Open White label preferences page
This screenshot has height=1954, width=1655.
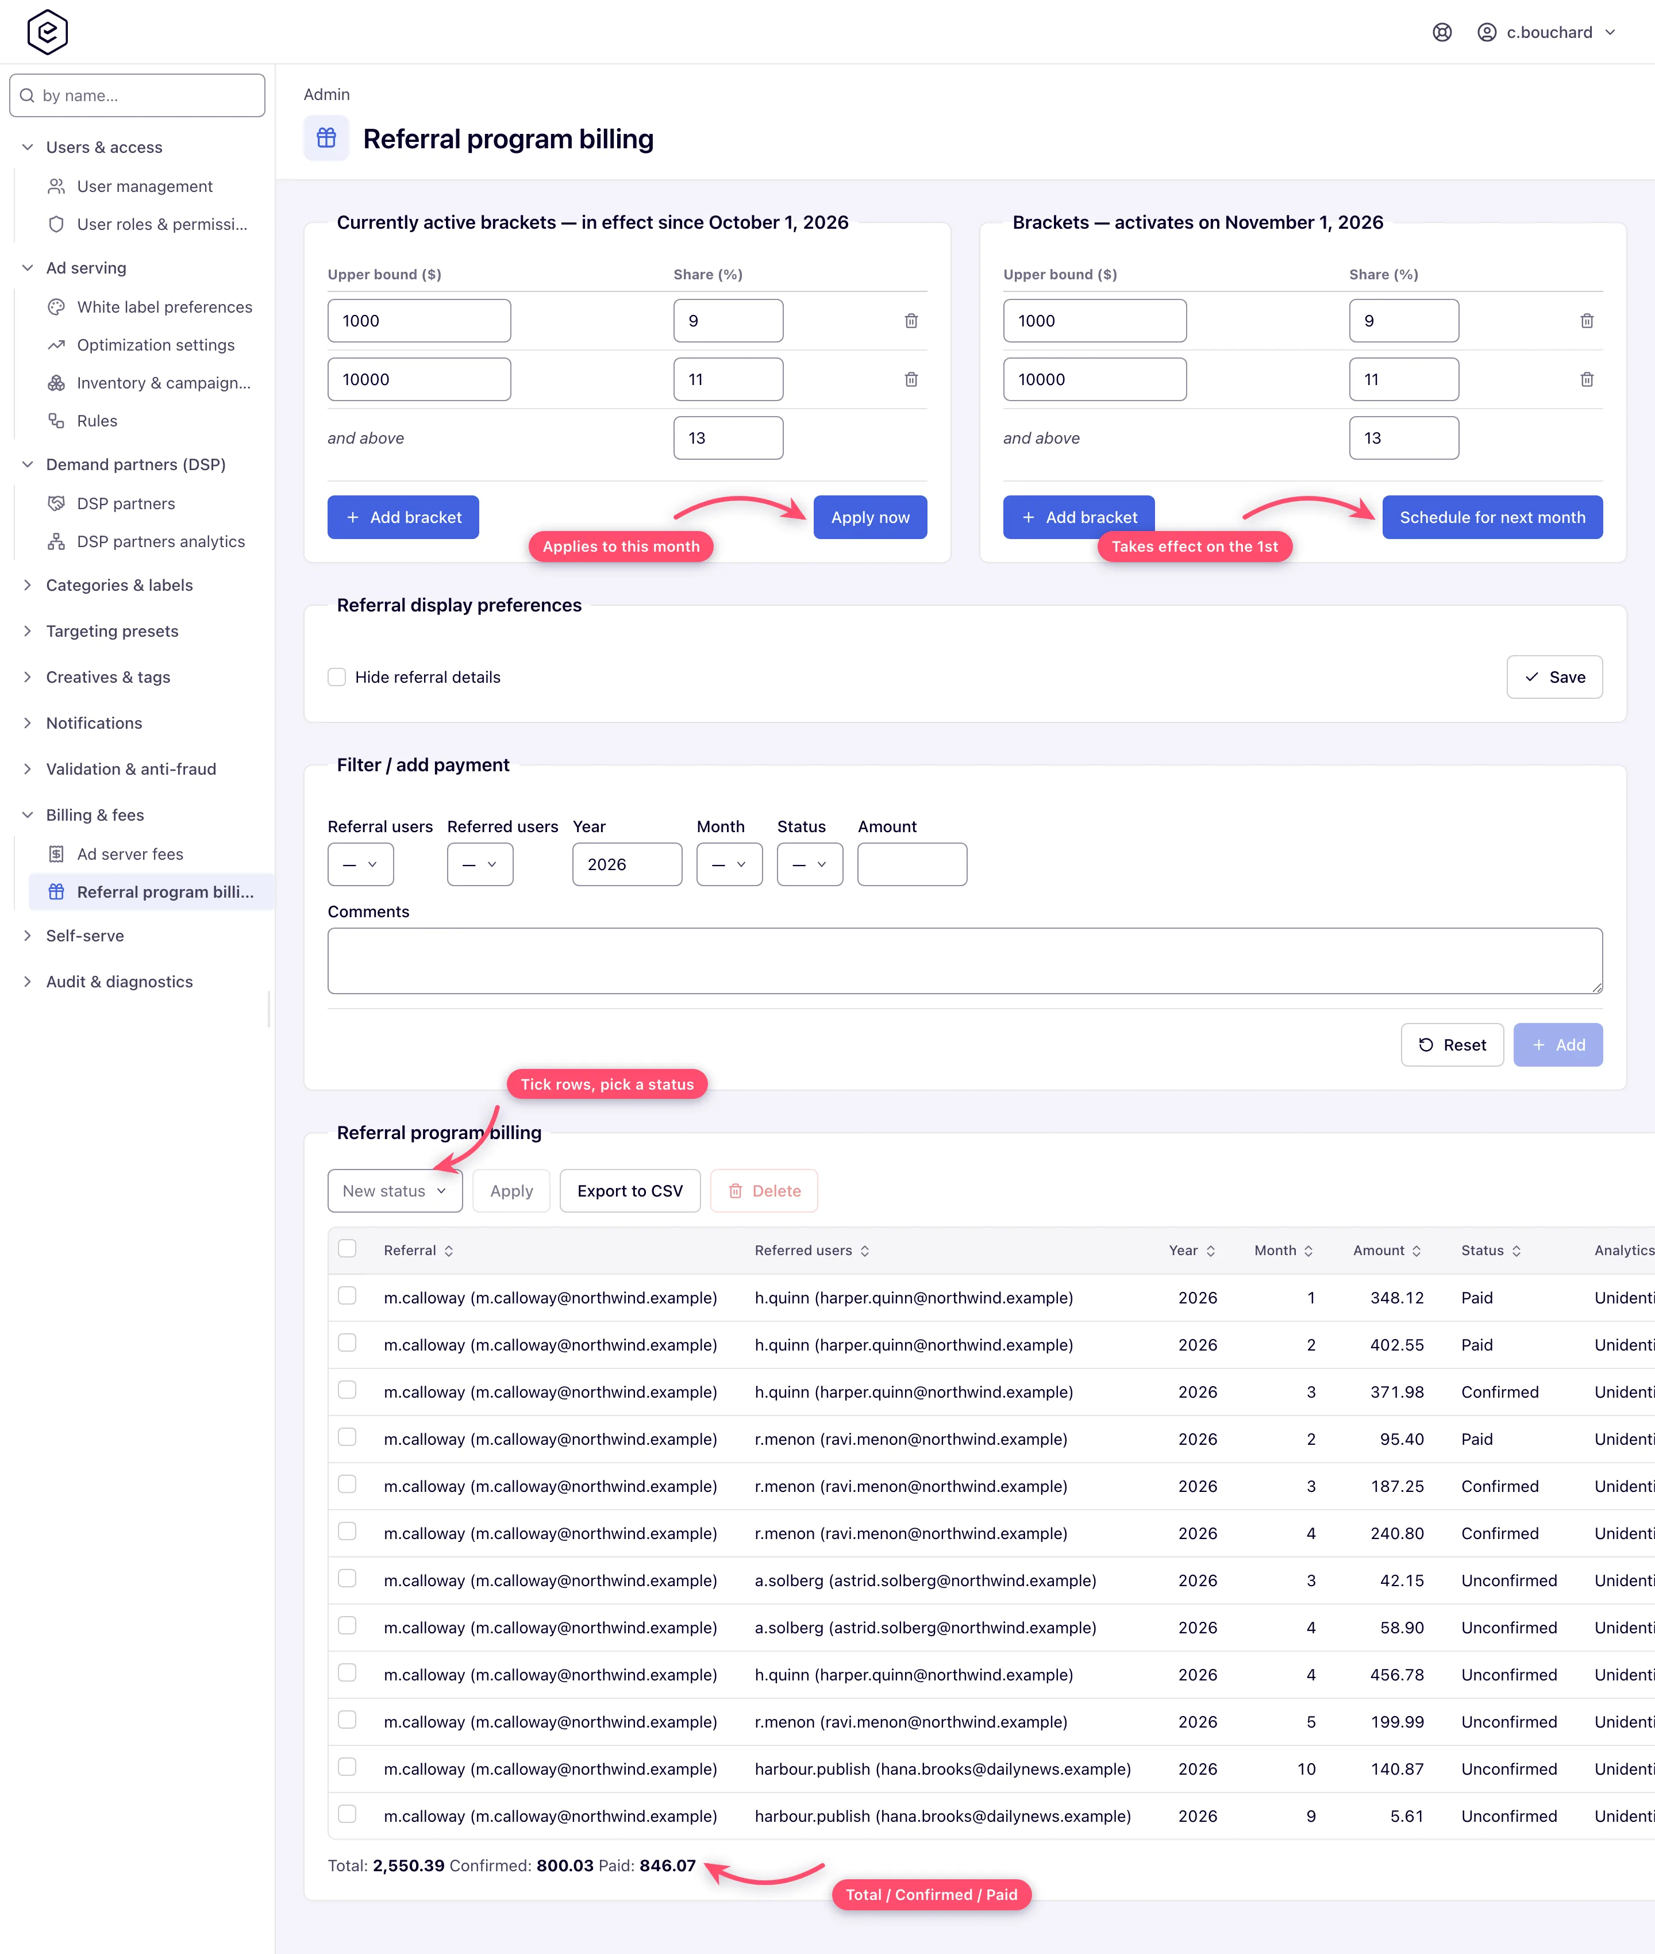(x=164, y=307)
